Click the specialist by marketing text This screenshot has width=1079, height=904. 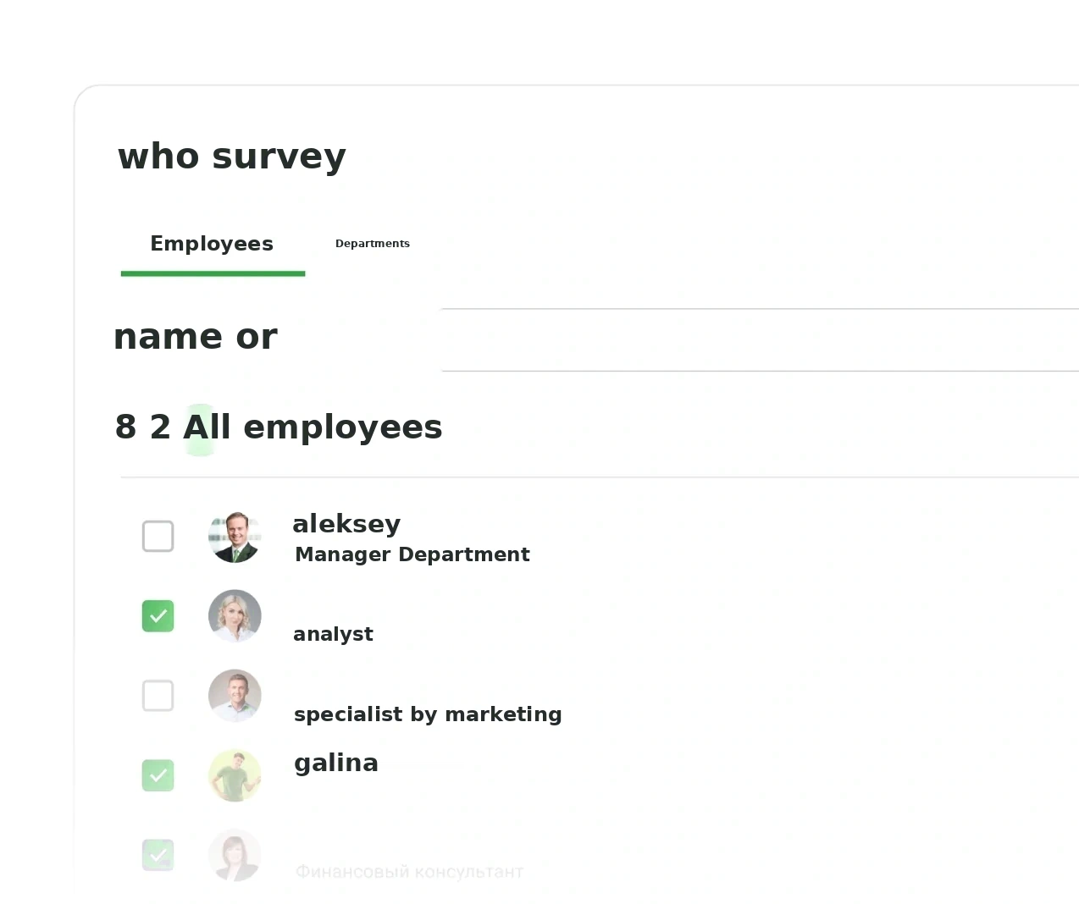428,714
